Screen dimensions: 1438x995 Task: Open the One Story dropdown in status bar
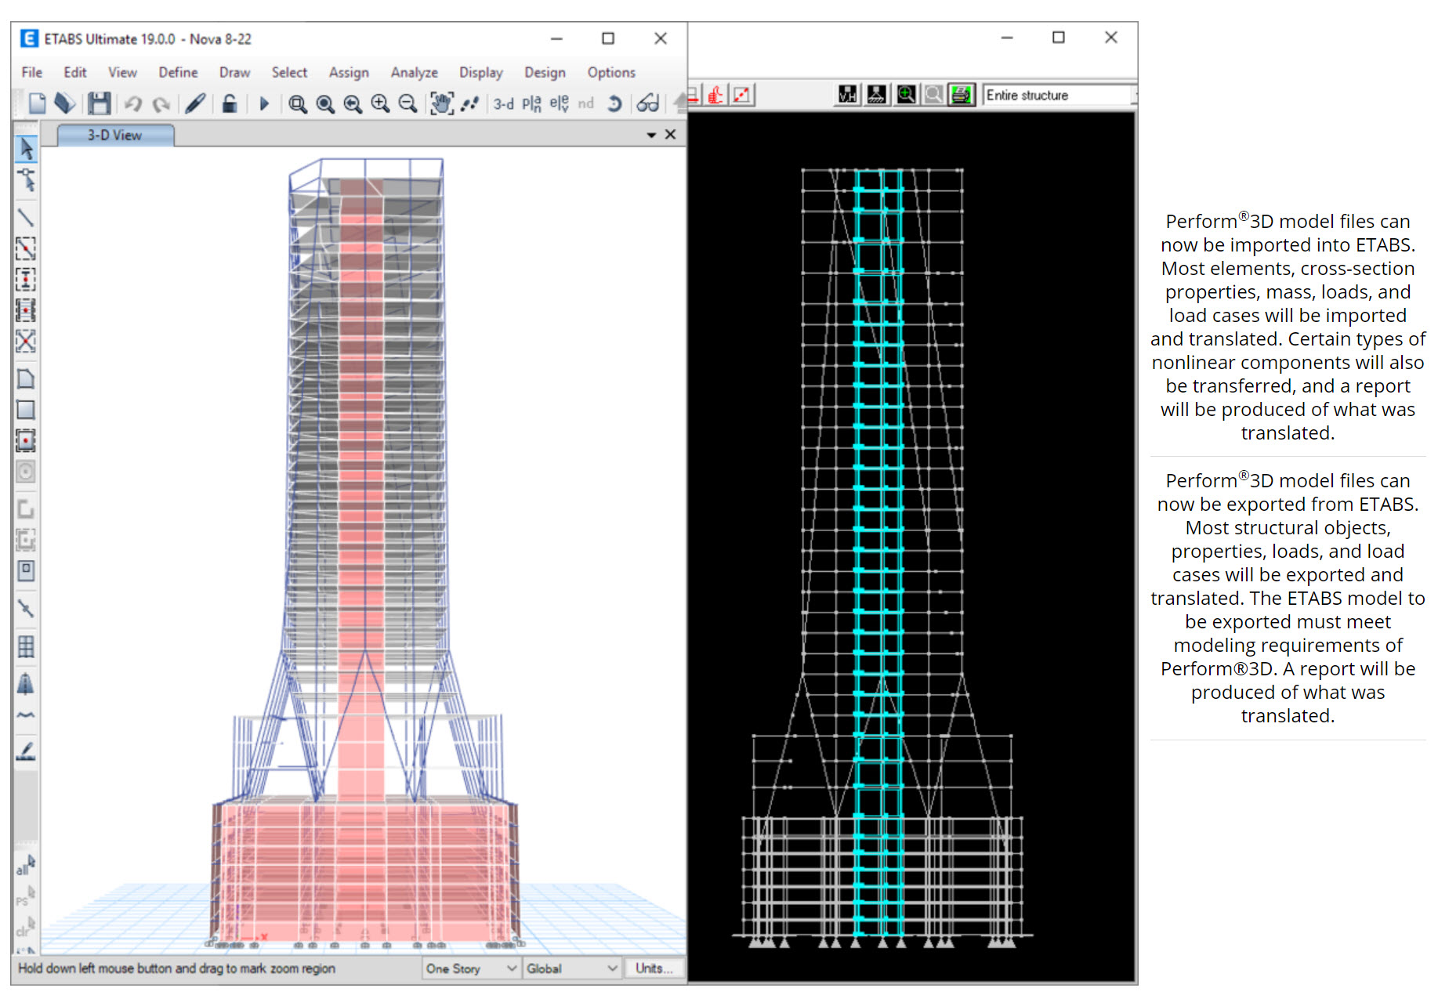point(472,968)
